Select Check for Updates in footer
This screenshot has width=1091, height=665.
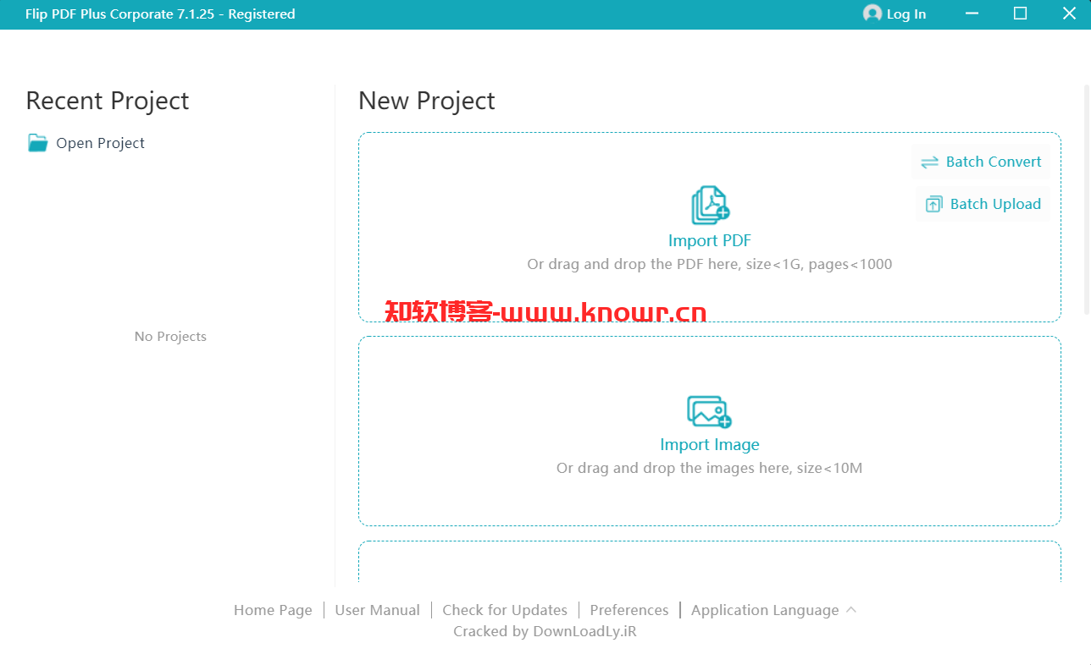pyautogui.click(x=505, y=610)
